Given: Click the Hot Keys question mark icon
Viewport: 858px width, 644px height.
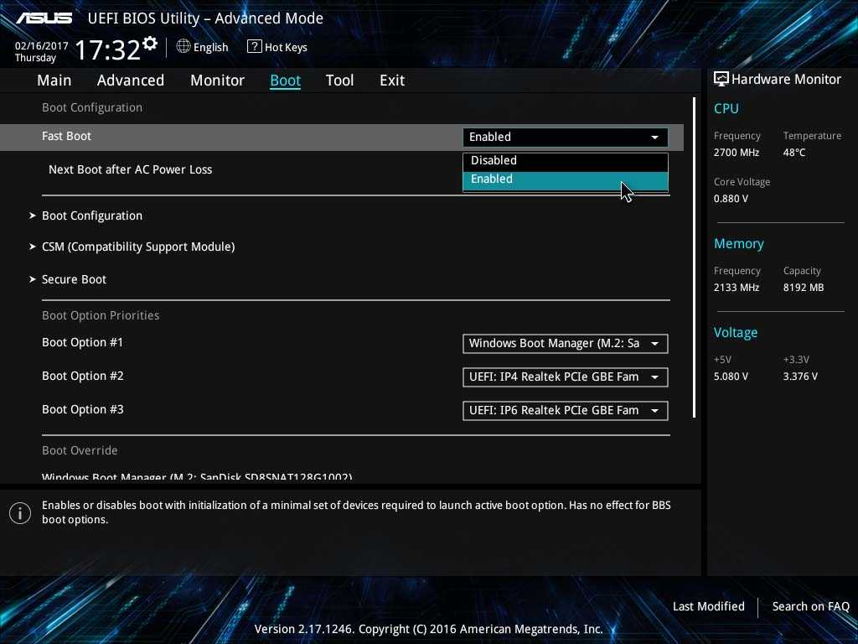Looking at the screenshot, I should (x=254, y=47).
